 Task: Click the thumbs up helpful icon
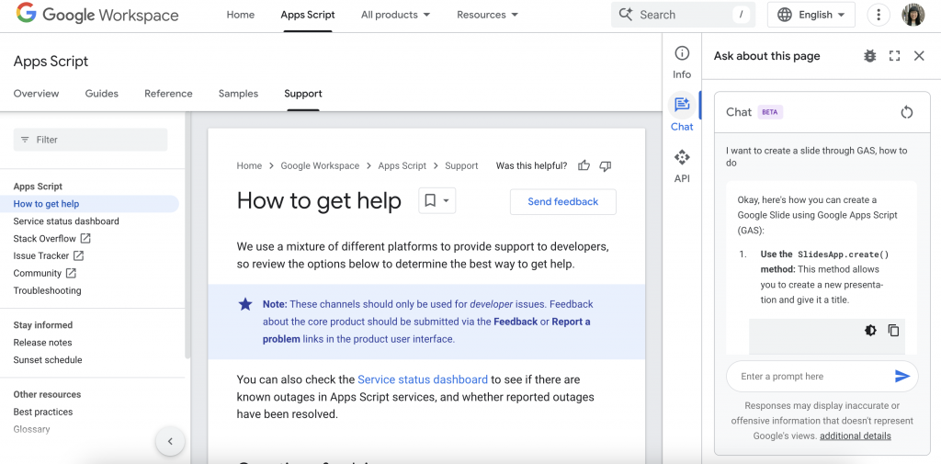(x=584, y=166)
